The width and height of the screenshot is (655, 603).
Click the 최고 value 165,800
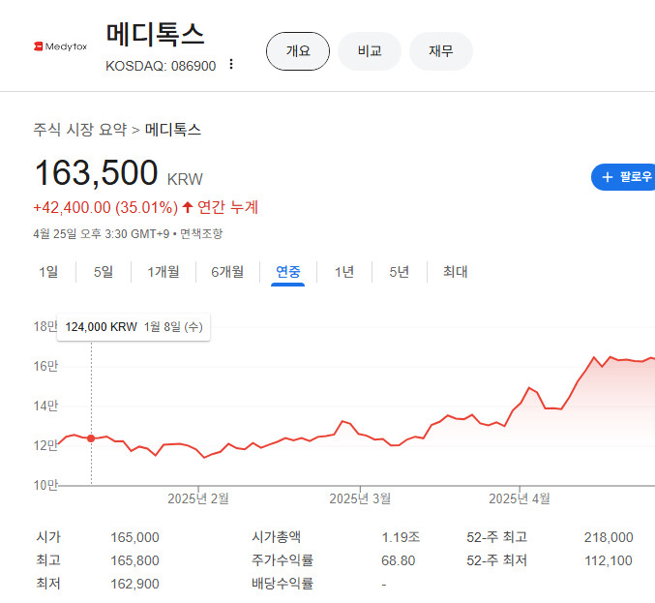pos(134,560)
